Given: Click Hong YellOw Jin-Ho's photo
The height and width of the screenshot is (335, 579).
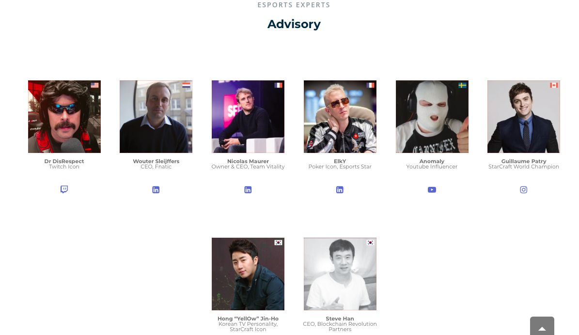Looking at the screenshot, I should coord(248,274).
